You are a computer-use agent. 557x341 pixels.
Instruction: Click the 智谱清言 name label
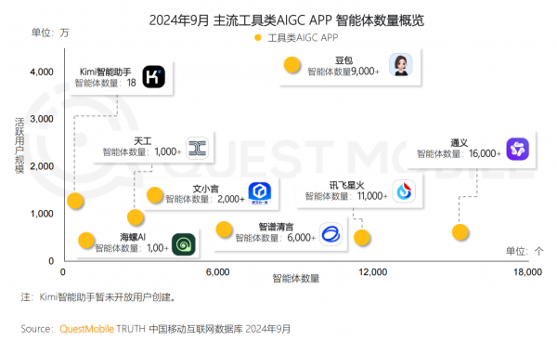pyautogui.click(x=276, y=227)
